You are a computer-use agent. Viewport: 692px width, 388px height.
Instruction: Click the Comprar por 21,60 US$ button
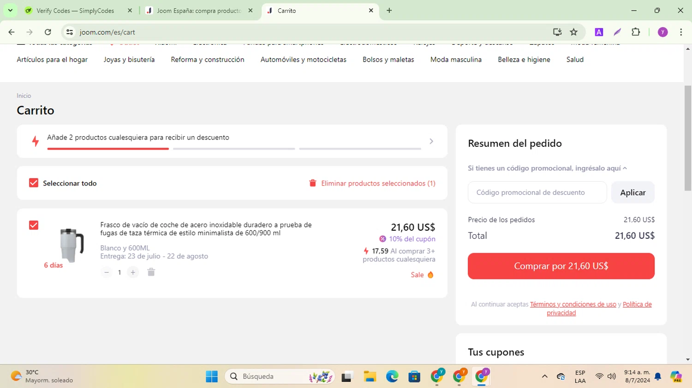pos(561,266)
